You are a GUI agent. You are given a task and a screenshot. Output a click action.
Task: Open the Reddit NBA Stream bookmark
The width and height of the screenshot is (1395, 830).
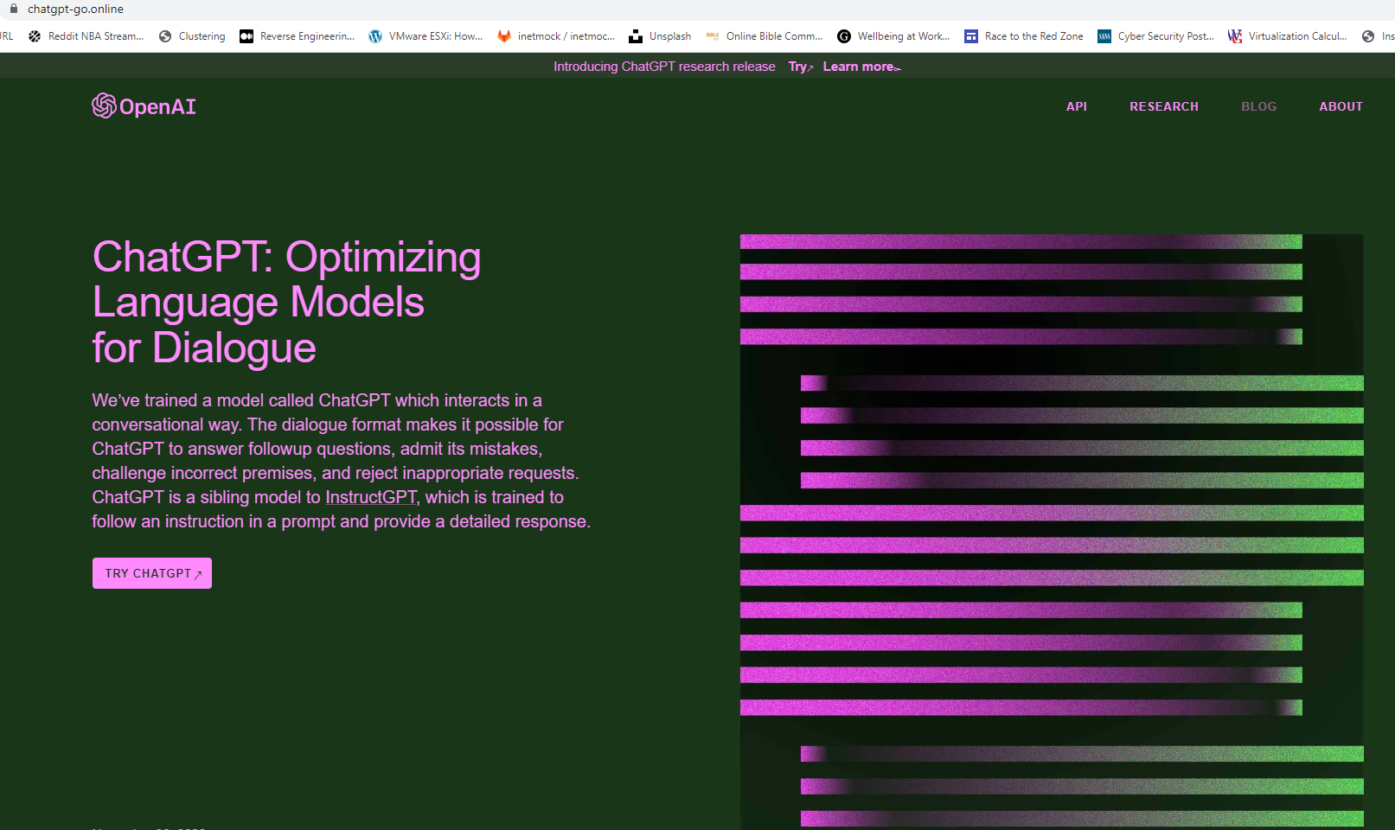click(86, 36)
